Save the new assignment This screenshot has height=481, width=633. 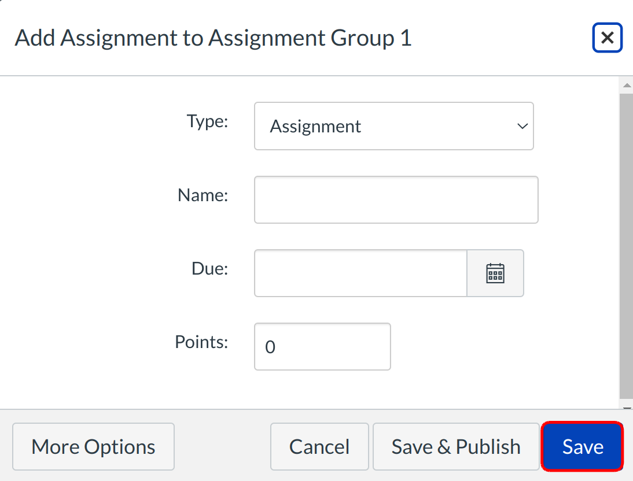pyautogui.click(x=583, y=447)
